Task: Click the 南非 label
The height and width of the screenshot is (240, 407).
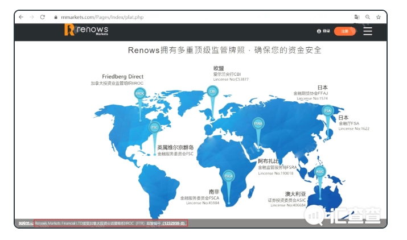Action: 214,192
